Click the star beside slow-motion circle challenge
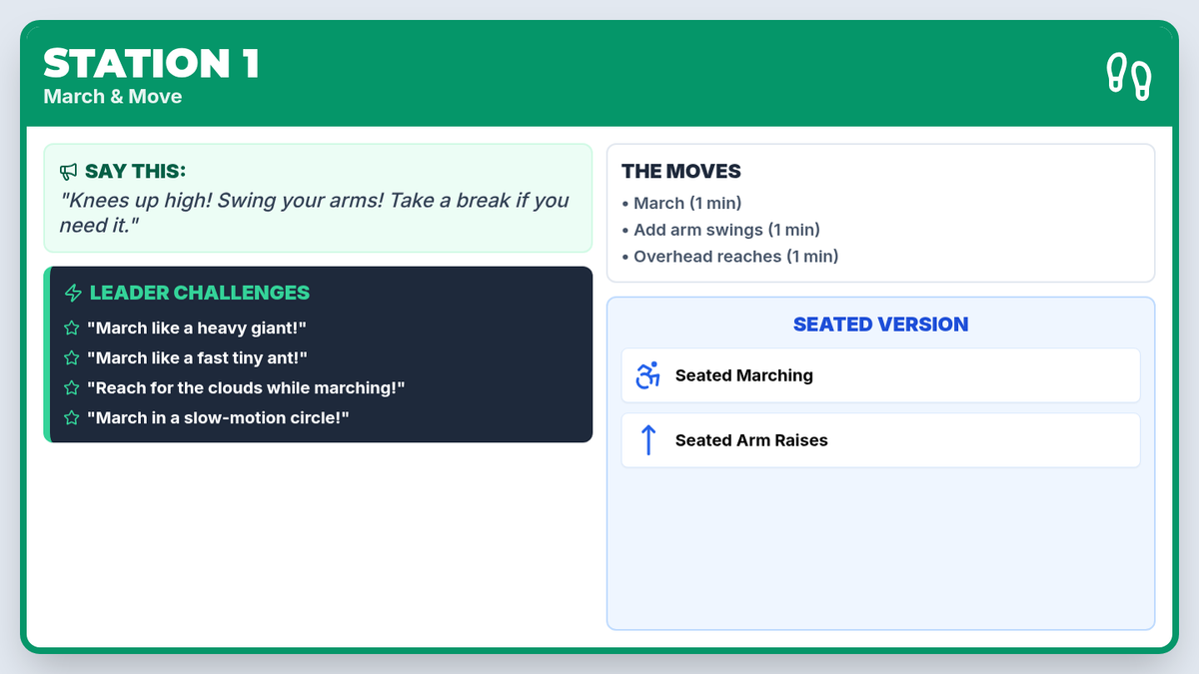Image resolution: width=1199 pixels, height=674 pixels. [72, 417]
